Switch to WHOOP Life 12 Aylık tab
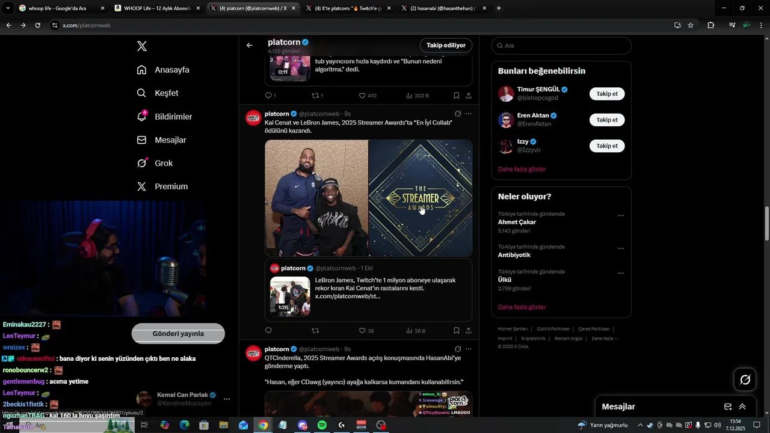The width and height of the screenshot is (770, 433). click(156, 8)
